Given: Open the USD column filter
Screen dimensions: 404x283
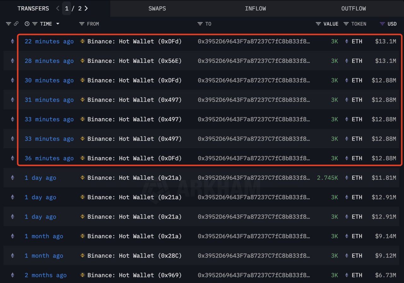Looking at the screenshot, I should coord(382,24).
